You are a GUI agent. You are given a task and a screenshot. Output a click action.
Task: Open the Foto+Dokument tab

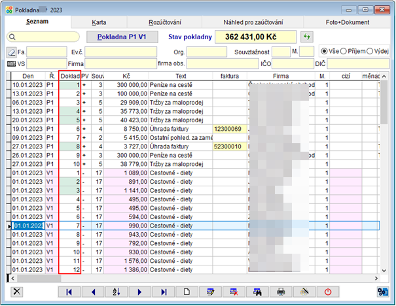point(348,22)
